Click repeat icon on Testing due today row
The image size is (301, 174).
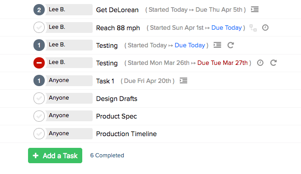point(230,45)
